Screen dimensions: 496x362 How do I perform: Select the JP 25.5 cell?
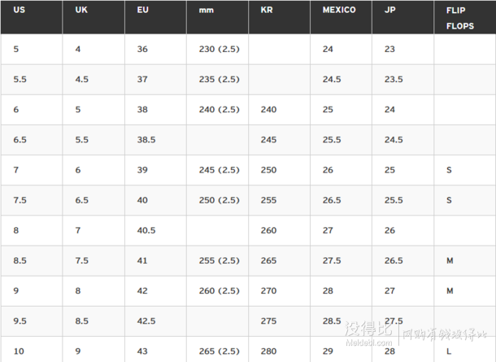(403, 200)
